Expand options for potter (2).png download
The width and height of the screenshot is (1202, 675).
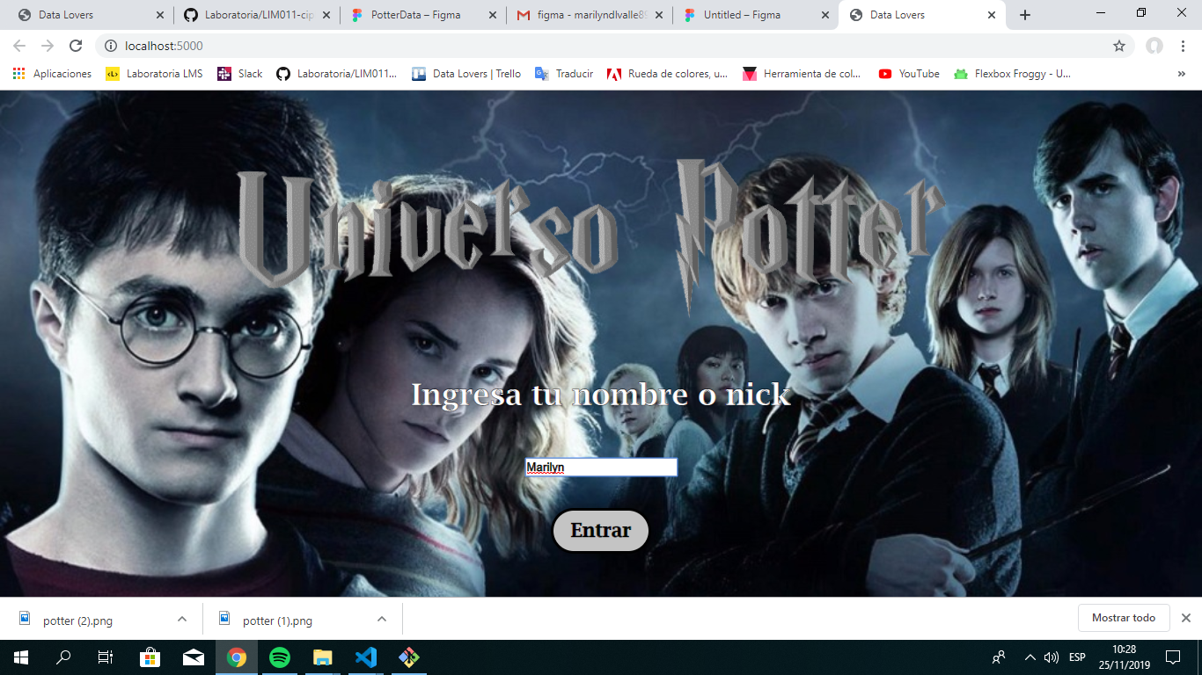pos(182,619)
